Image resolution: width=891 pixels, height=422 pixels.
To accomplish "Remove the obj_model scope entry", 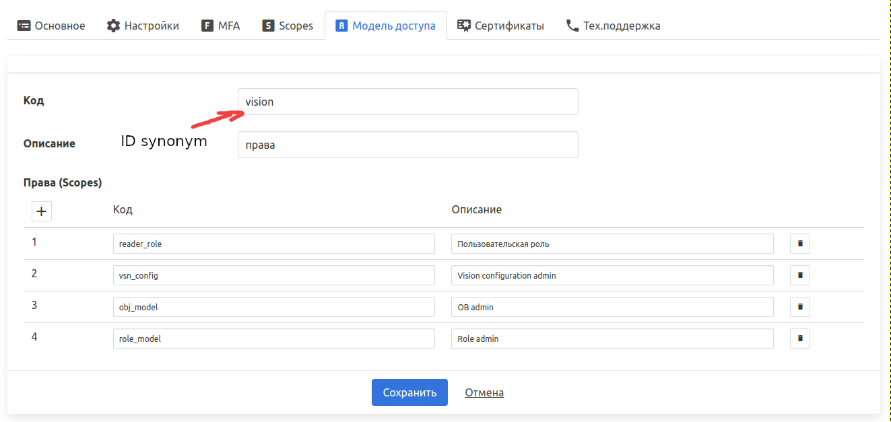I will coord(799,307).
